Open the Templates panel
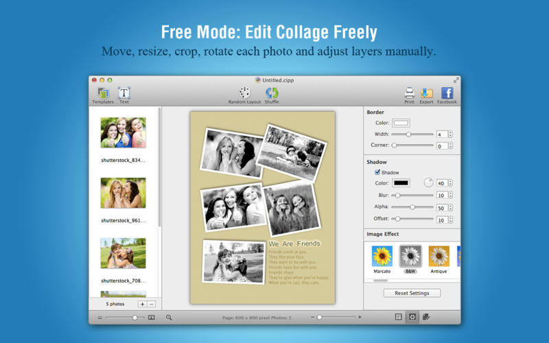 click(x=103, y=94)
